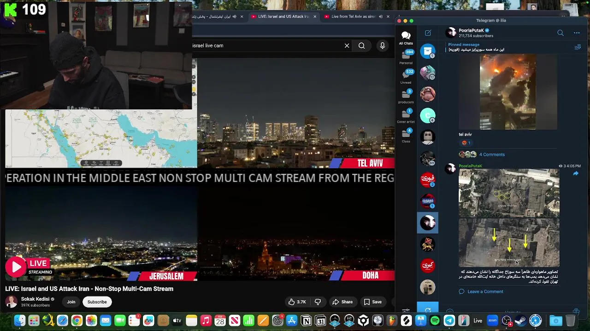Save the video with Save button
590x331 pixels.
point(372,302)
